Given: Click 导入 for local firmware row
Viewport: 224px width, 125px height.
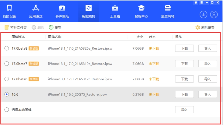Looking at the screenshot, I should (x=184, y=110).
